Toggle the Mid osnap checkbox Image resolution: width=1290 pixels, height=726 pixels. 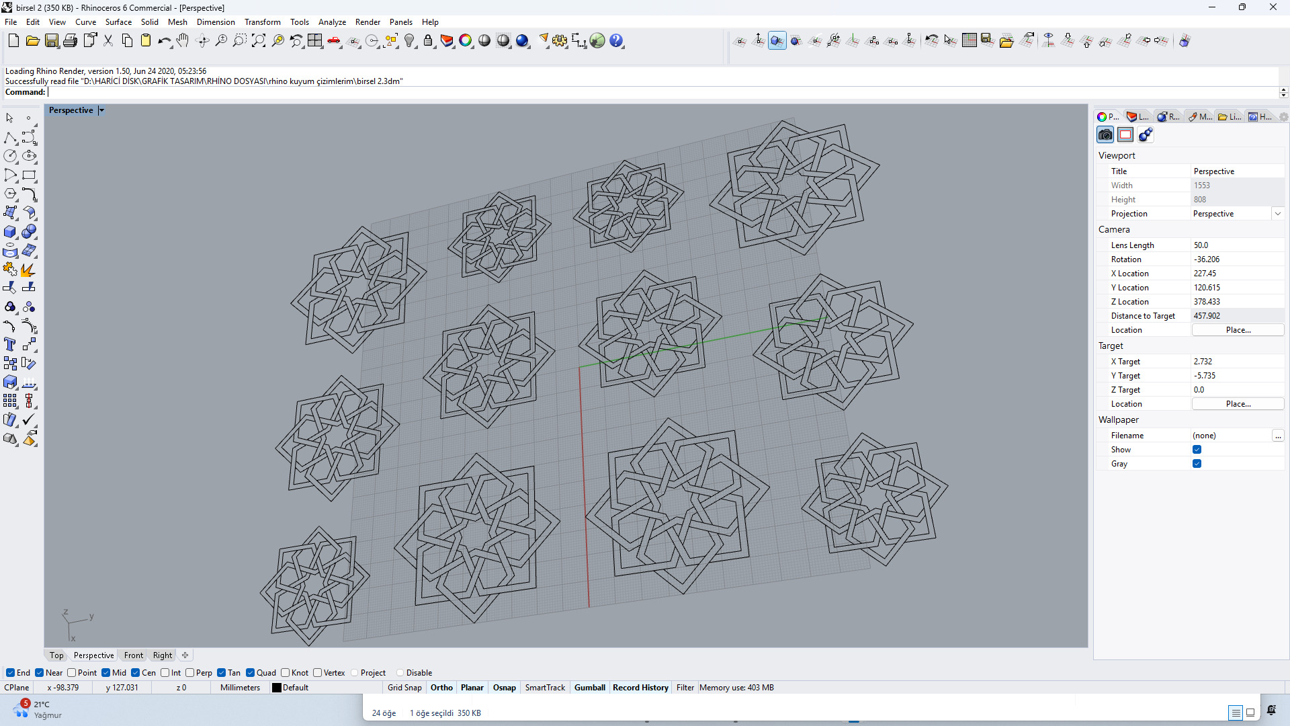(106, 673)
